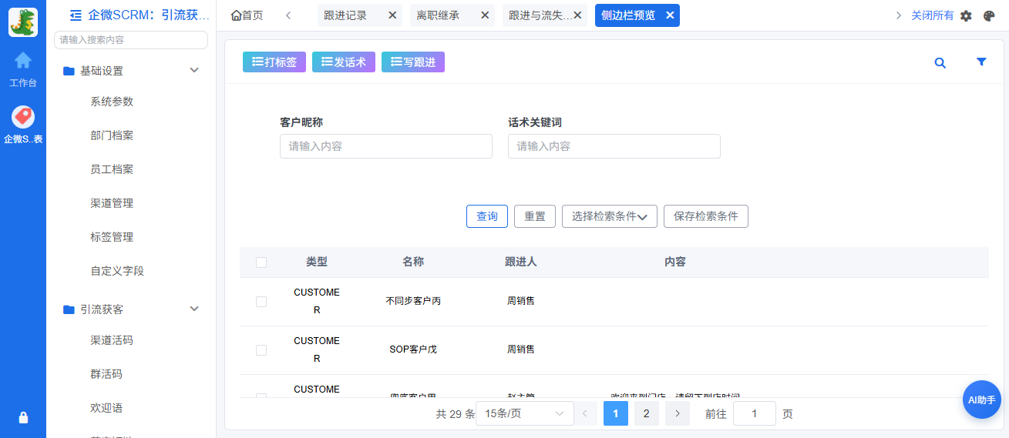Open 标签管理 menu item

(112, 237)
